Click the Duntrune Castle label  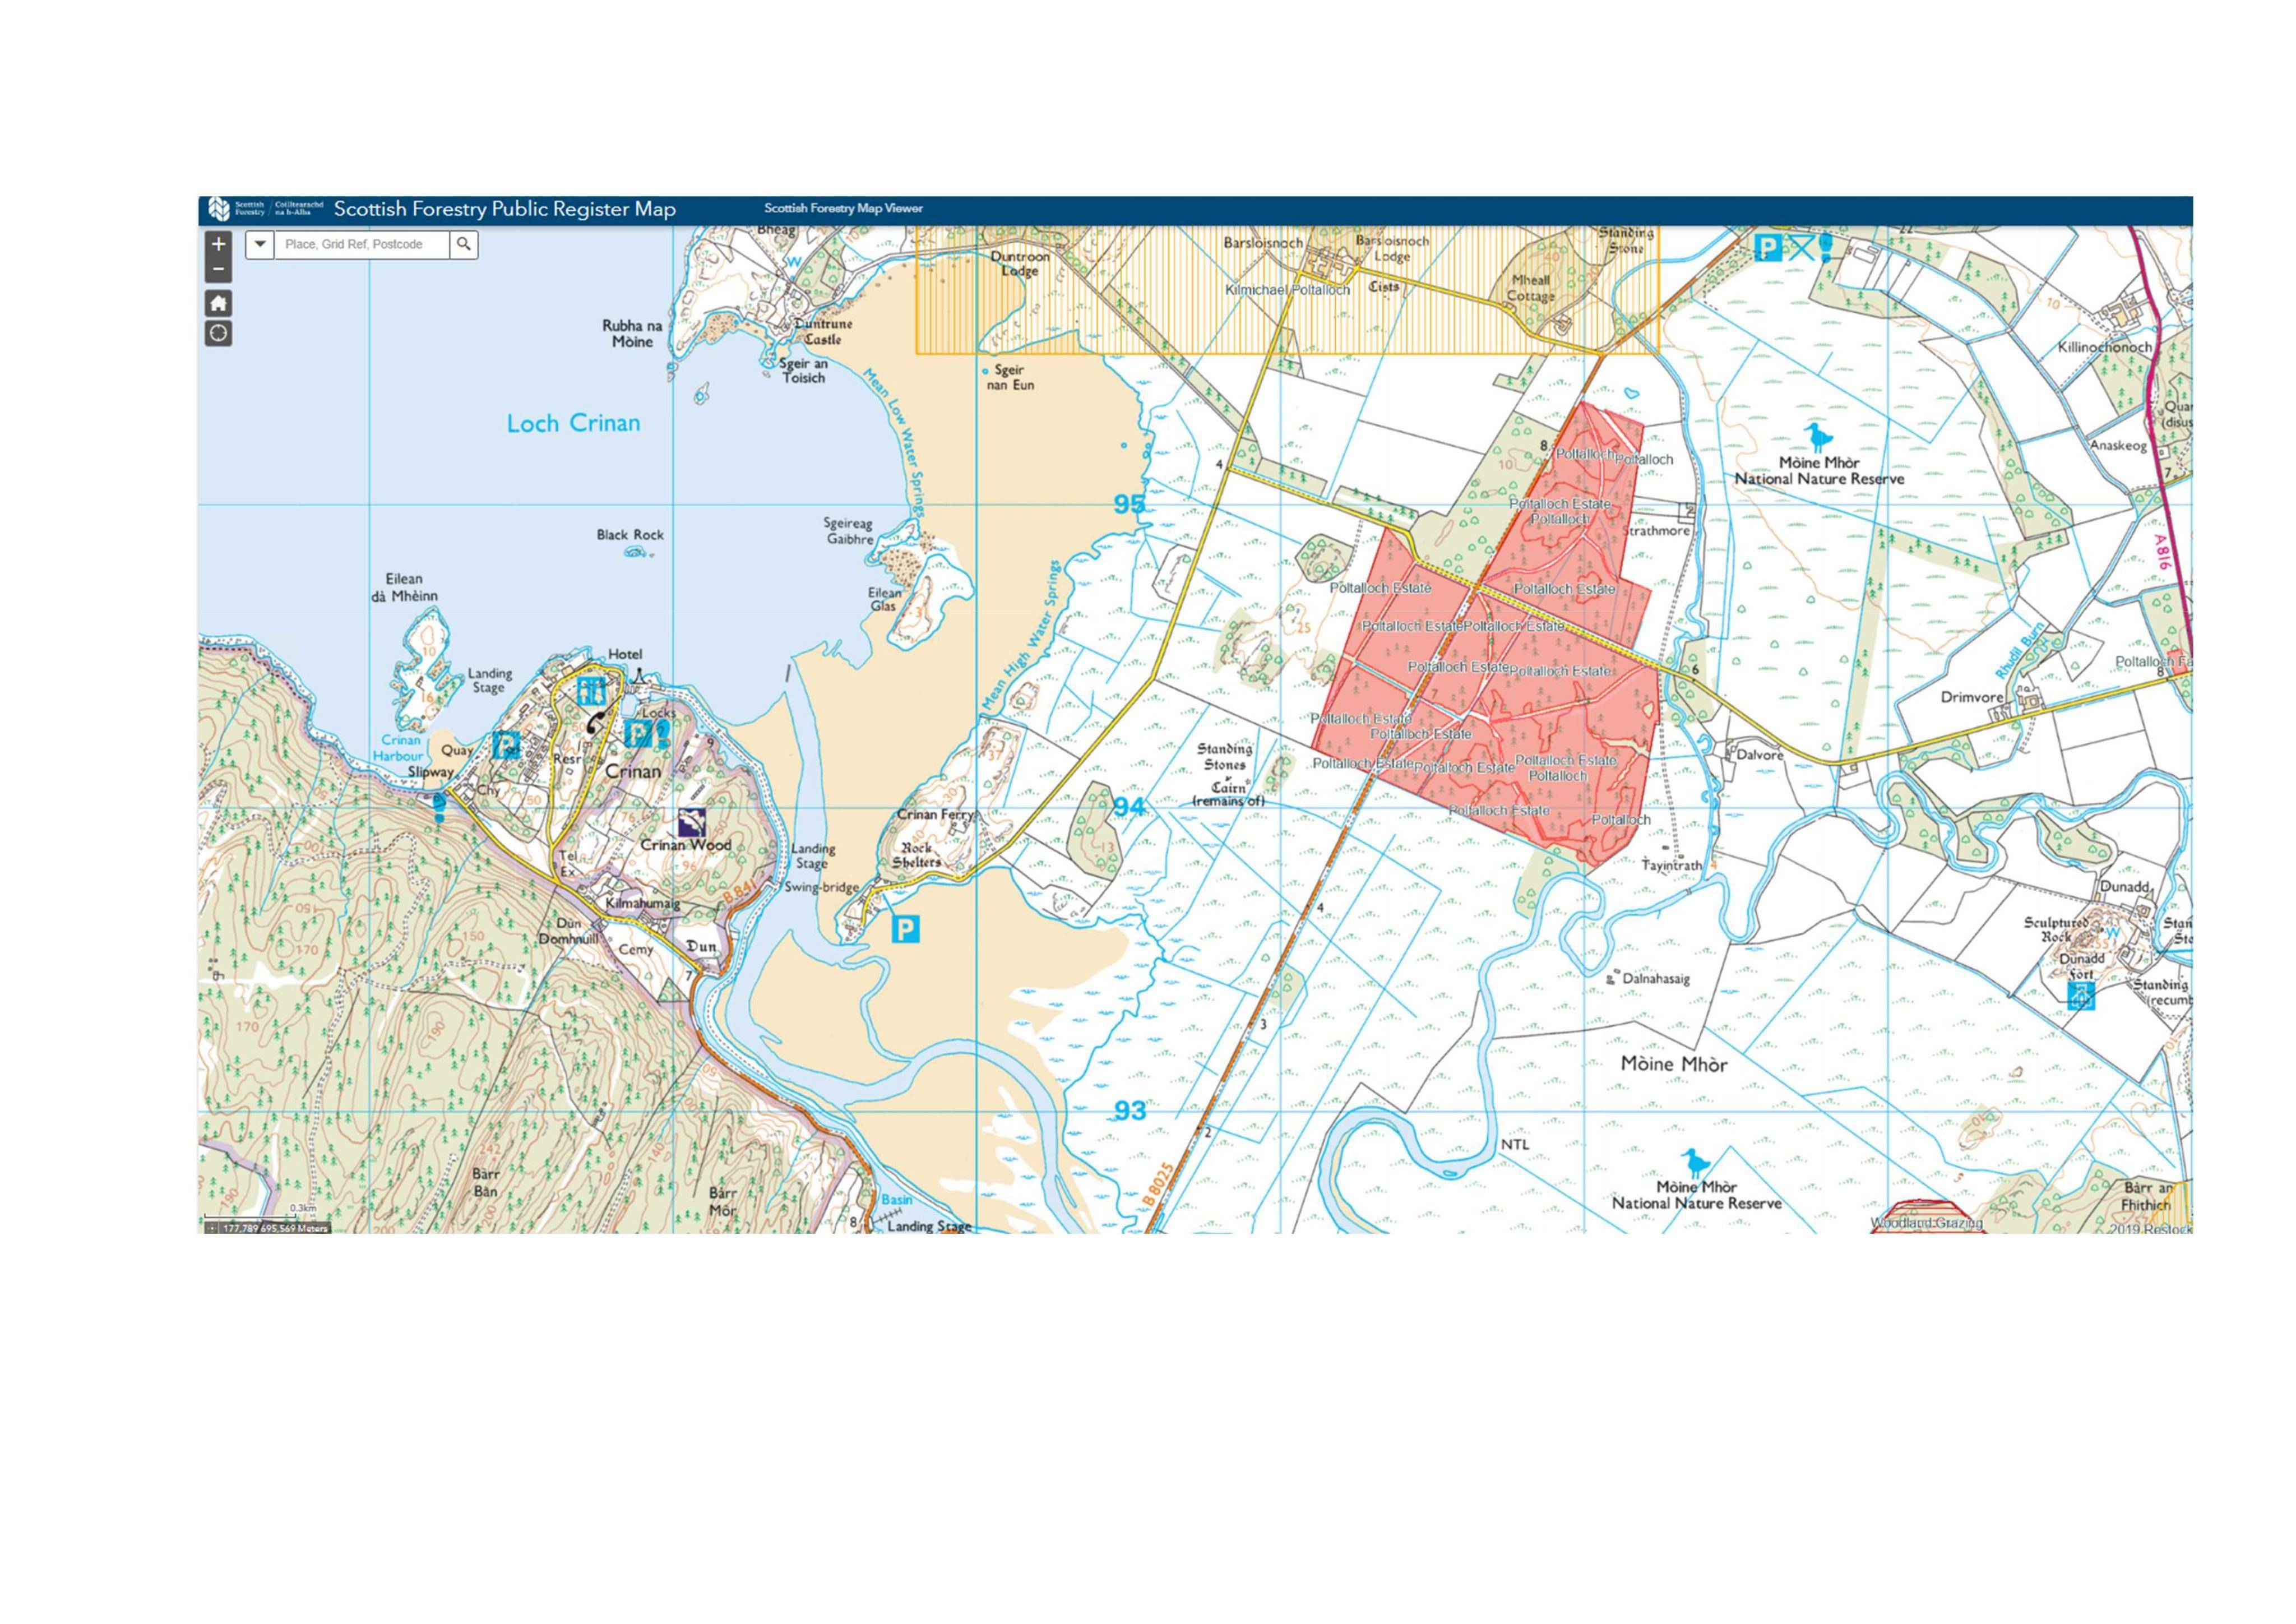823,332
